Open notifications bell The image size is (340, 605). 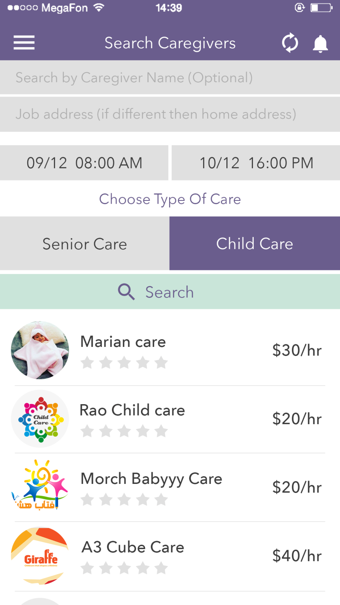320,43
